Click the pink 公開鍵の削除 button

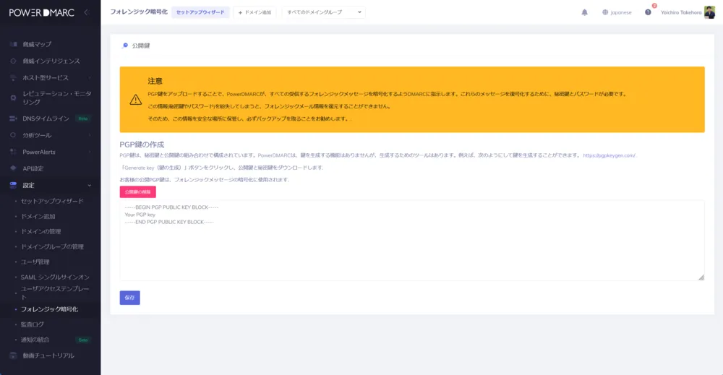pos(138,191)
